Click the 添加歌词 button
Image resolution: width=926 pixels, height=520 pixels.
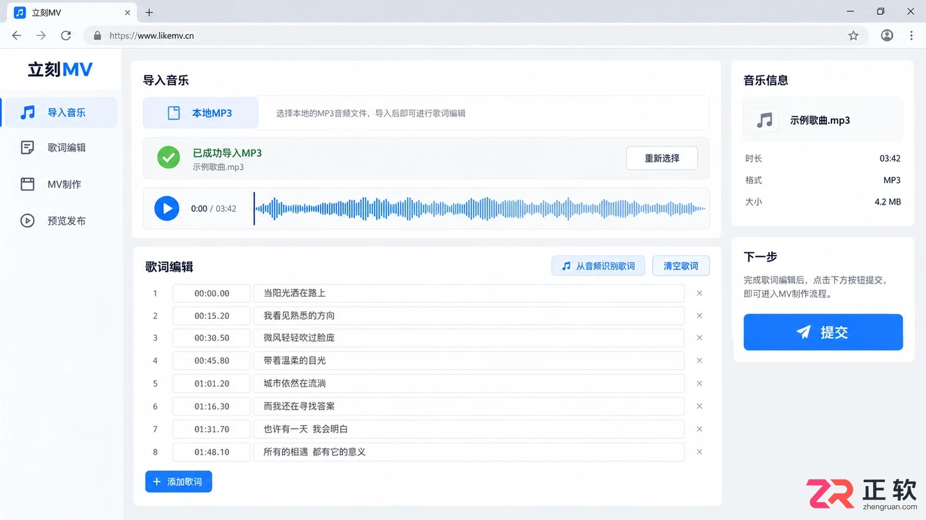pyautogui.click(x=178, y=481)
